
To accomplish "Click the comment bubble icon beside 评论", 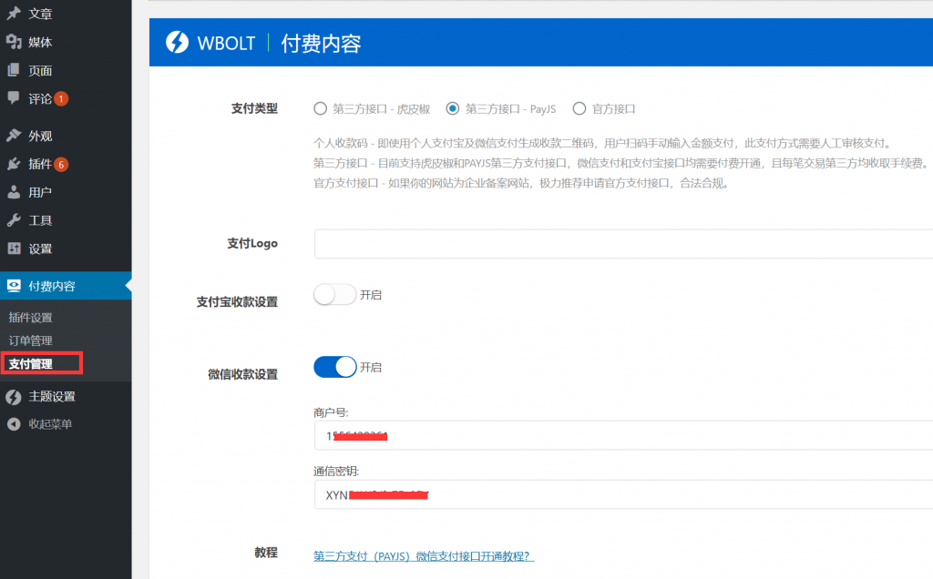I will tap(14, 98).
